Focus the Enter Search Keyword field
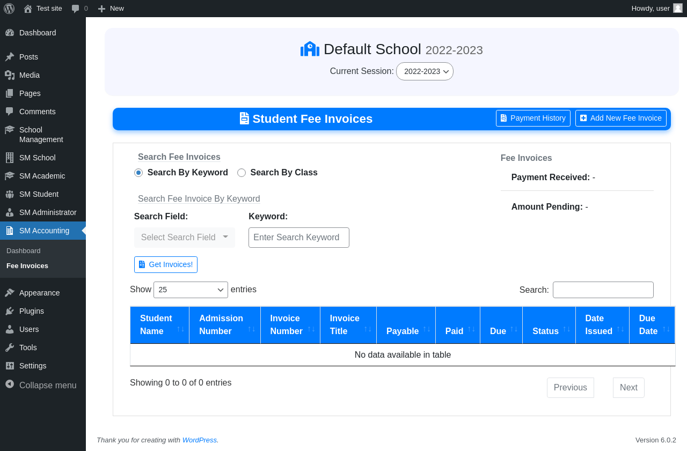Image resolution: width=687 pixels, height=451 pixels. coord(298,238)
